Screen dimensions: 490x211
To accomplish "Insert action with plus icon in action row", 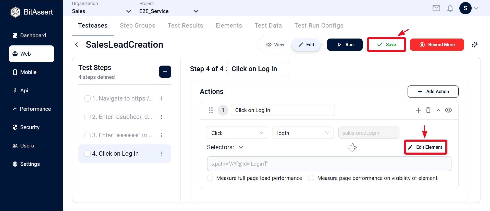I will pyautogui.click(x=419, y=110).
